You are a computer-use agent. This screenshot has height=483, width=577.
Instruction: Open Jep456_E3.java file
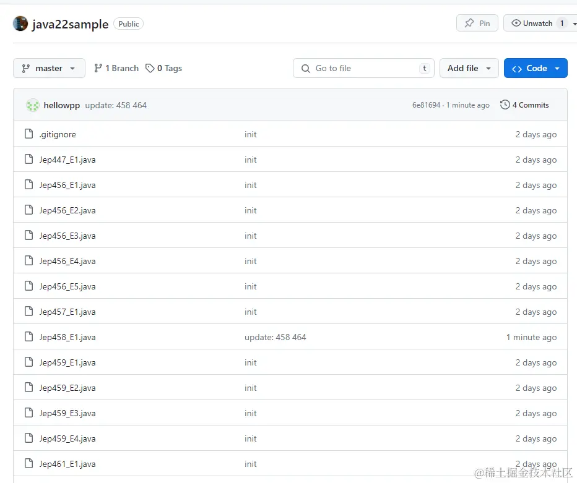pos(67,236)
